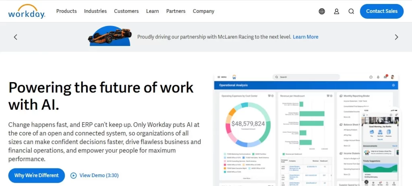Click the bell notifications icon in dashboard

378,77
